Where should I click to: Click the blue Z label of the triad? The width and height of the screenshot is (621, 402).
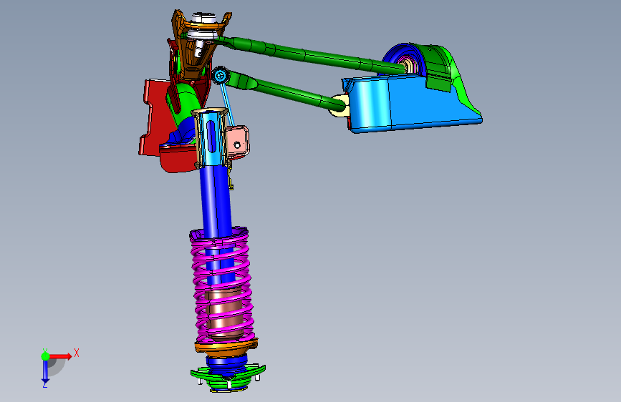(x=44, y=385)
